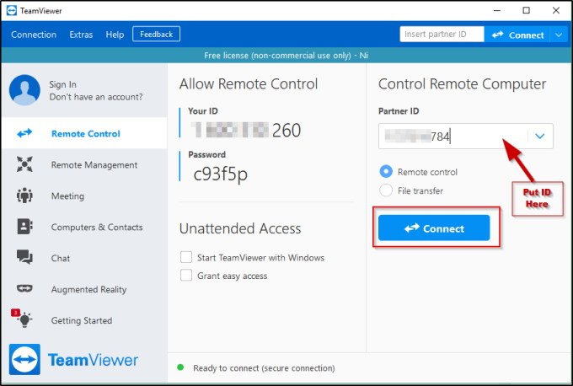This screenshot has width=573, height=386.
Task: Open the Getting Started section label
Action: (82, 320)
